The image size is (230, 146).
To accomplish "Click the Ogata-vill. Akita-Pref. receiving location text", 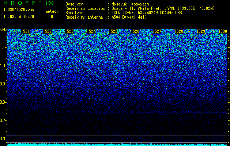I will (x=163, y=8).
